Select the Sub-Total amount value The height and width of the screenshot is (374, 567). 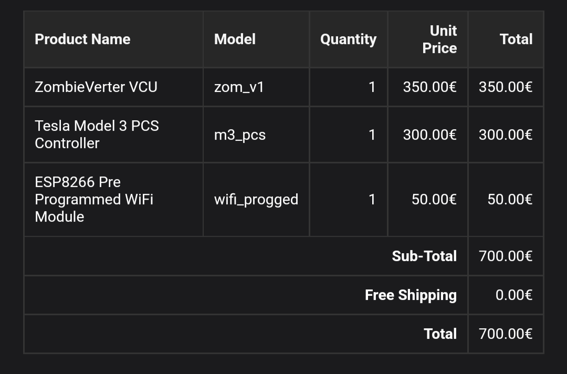click(x=506, y=256)
